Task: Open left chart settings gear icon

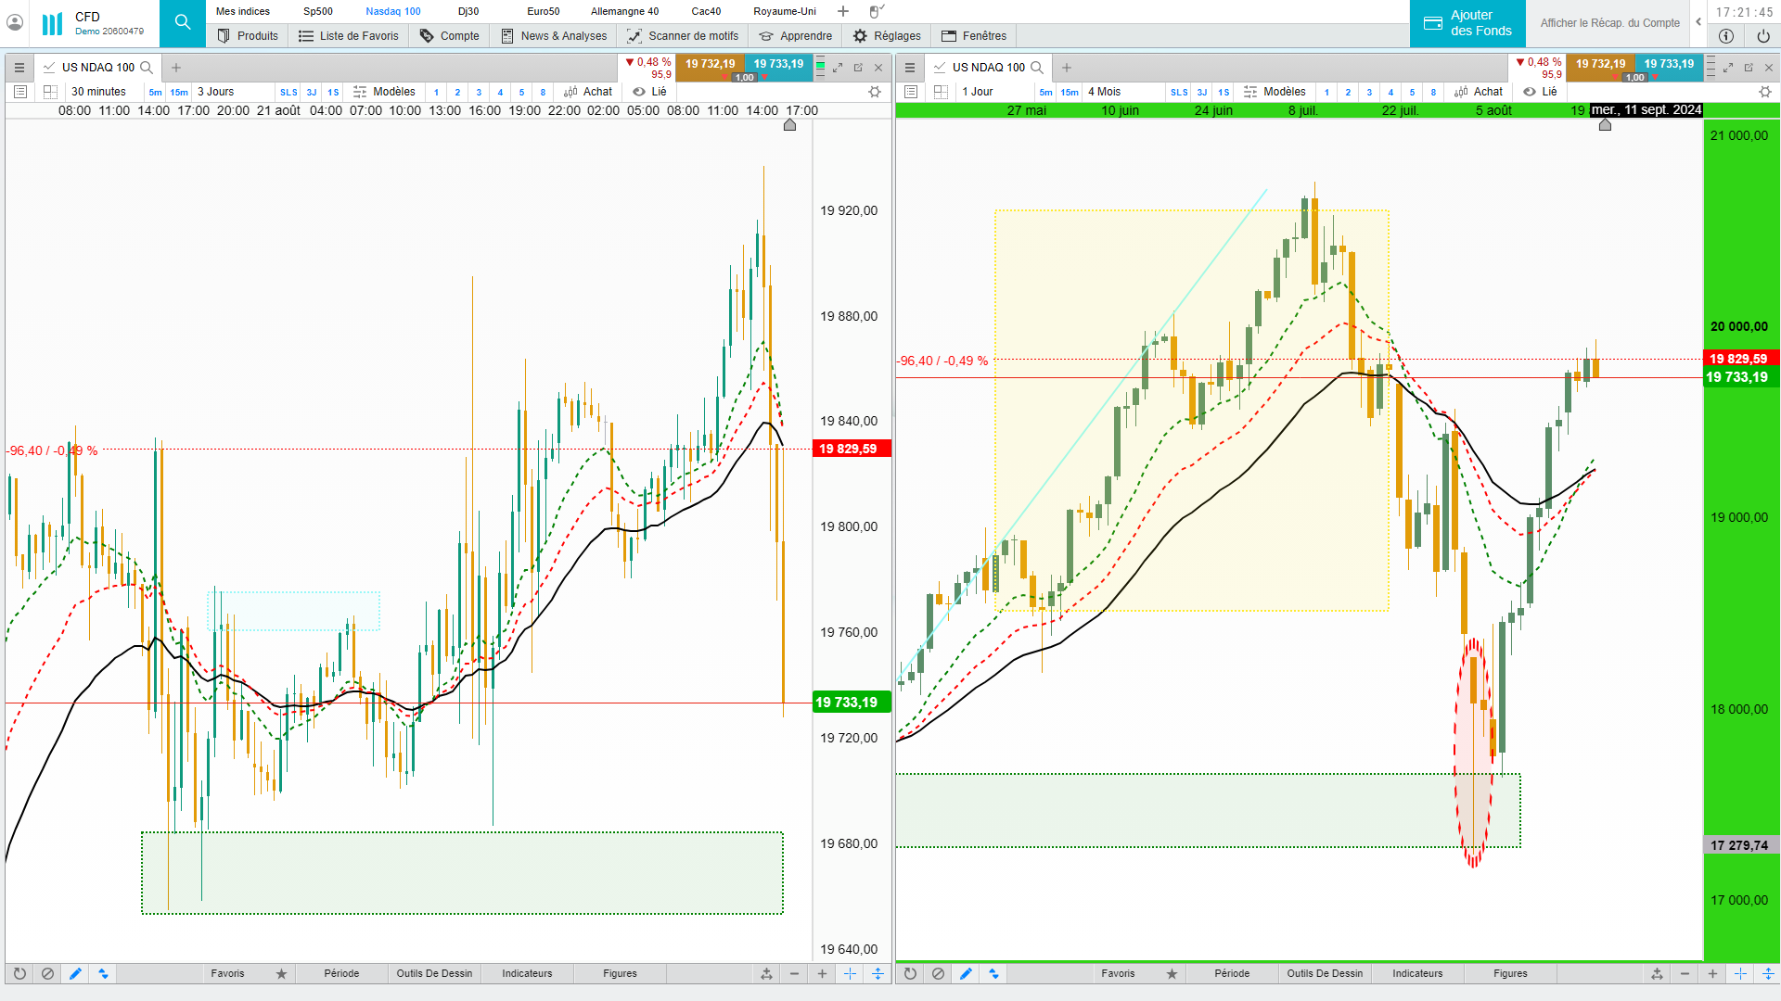Action: [x=874, y=92]
